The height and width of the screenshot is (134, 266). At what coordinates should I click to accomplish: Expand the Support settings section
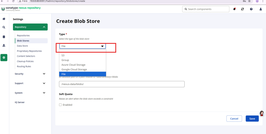coord(30,83)
